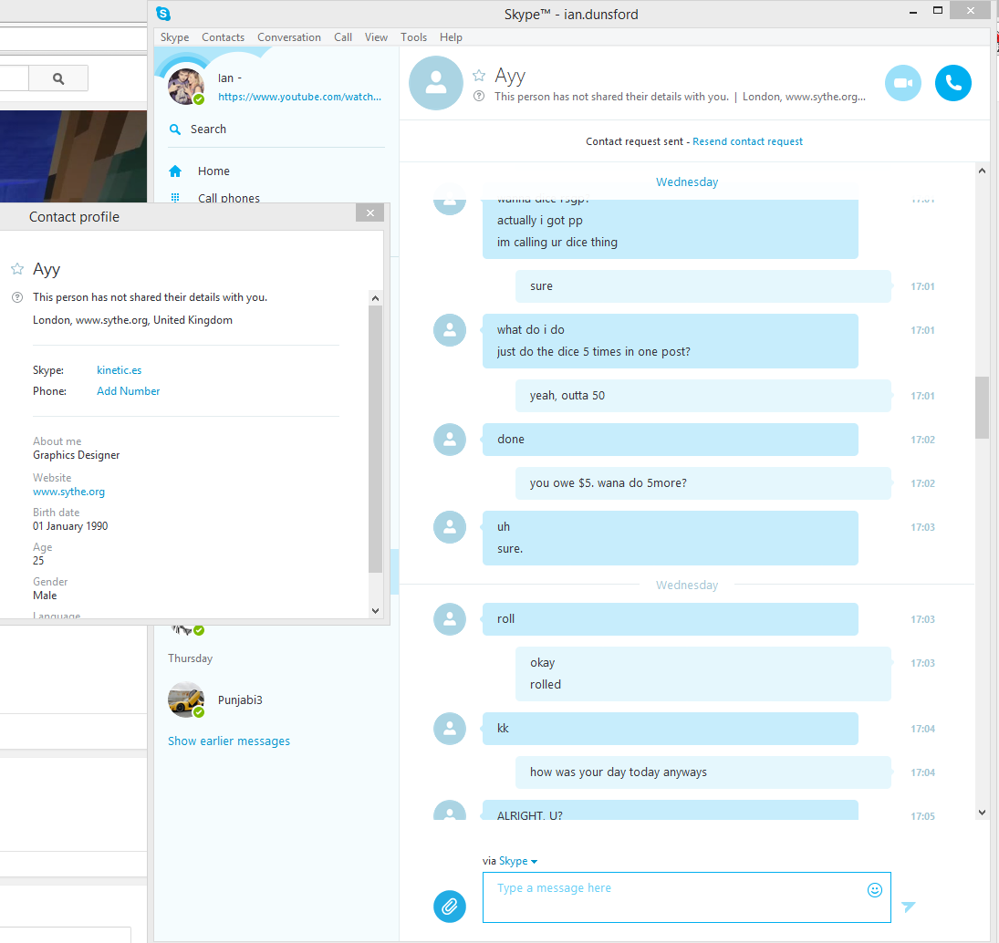This screenshot has width=999, height=943.
Task: Click the Search label in sidebar
Action: [x=208, y=130]
